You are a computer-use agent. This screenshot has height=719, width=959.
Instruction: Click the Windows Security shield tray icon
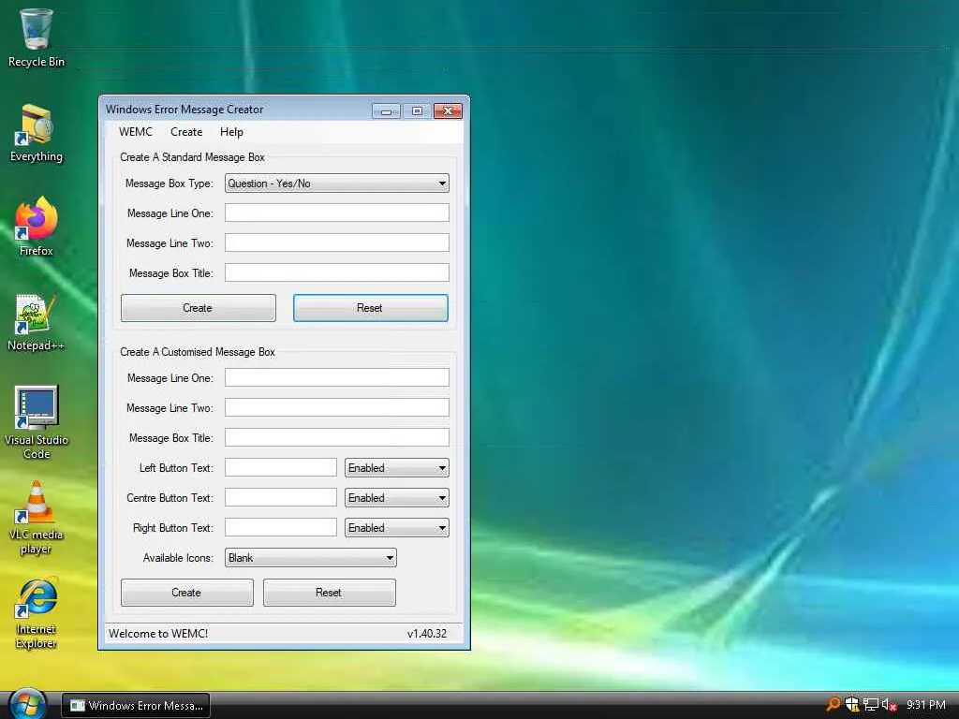(x=852, y=705)
